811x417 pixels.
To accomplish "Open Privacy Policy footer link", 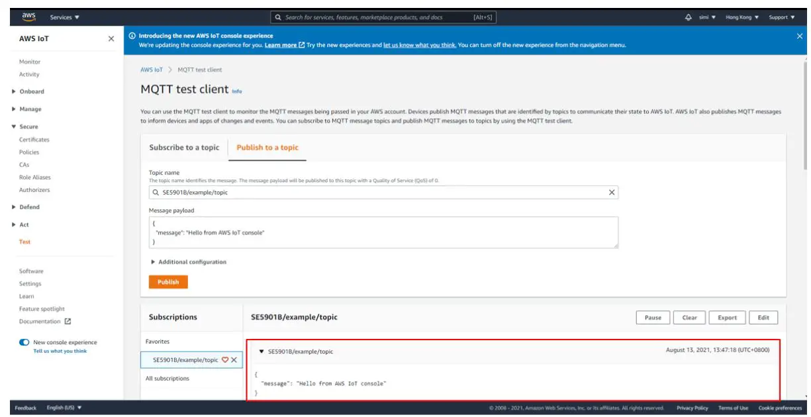I will pyautogui.click(x=692, y=408).
